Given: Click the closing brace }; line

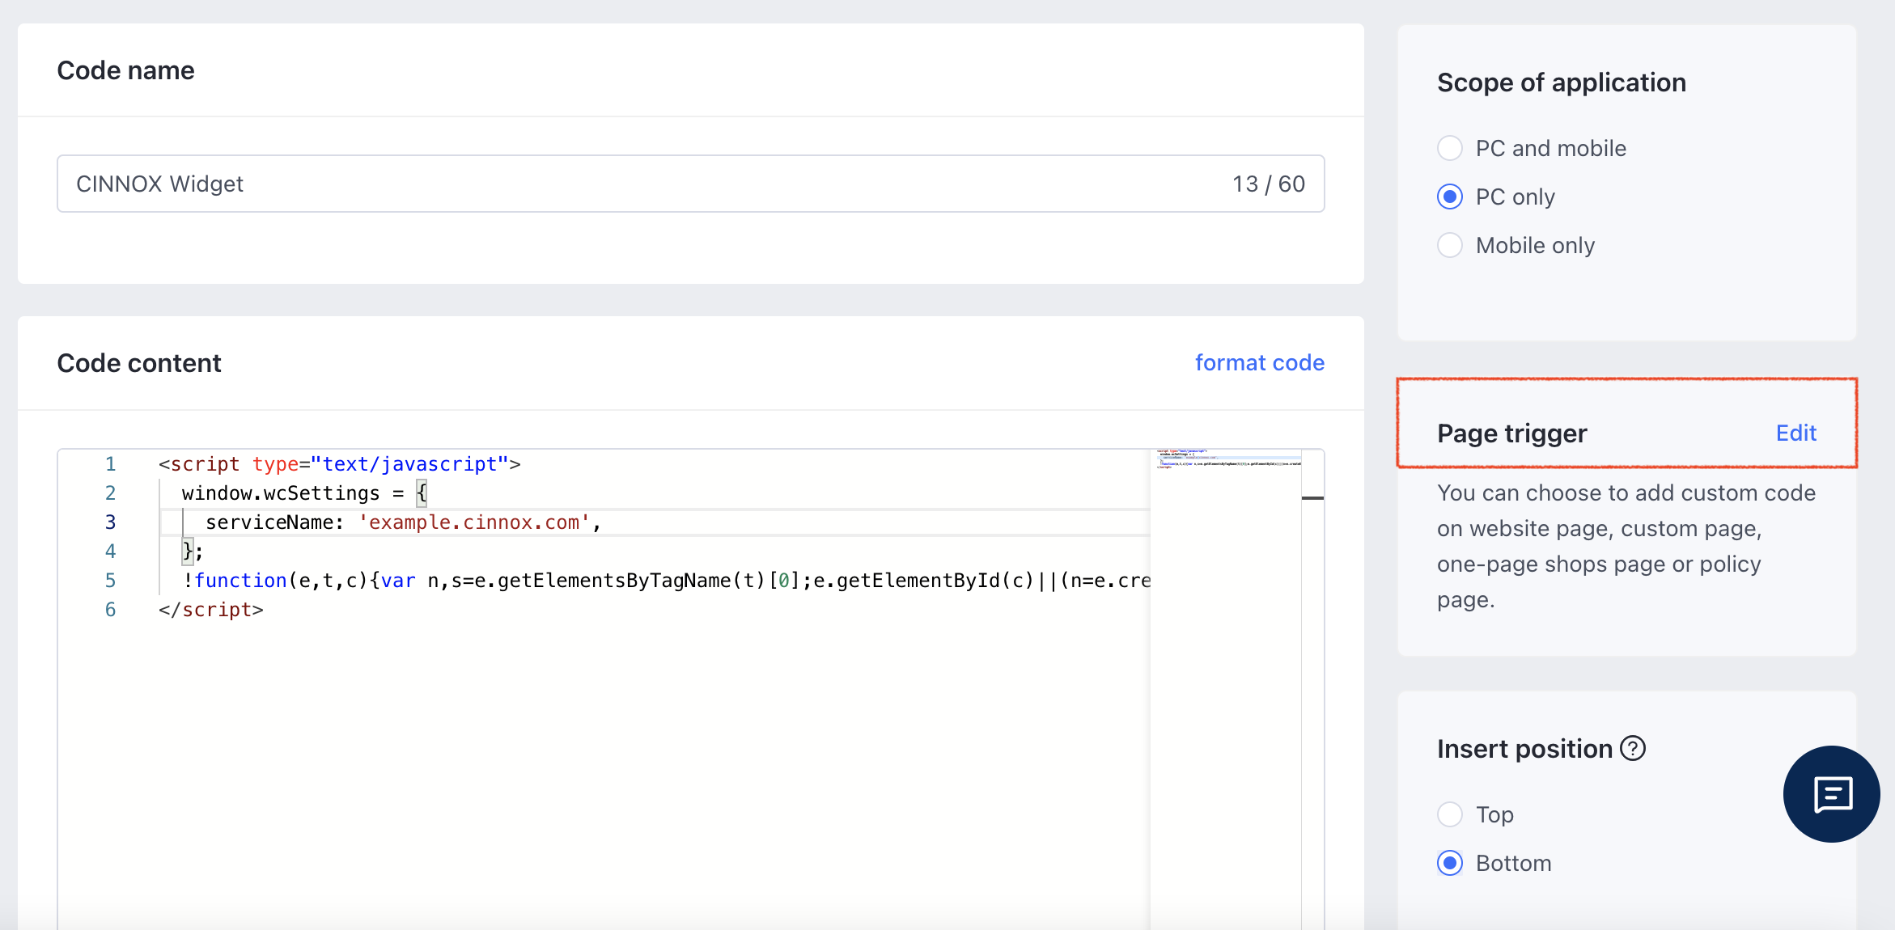Looking at the screenshot, I should tap(193, 552).
